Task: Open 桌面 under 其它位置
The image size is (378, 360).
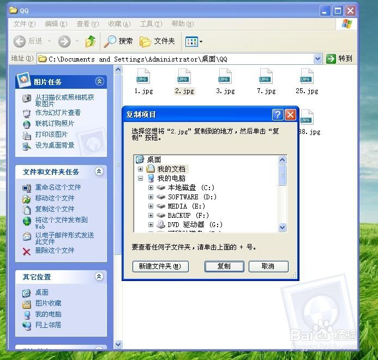Action: 41,292
